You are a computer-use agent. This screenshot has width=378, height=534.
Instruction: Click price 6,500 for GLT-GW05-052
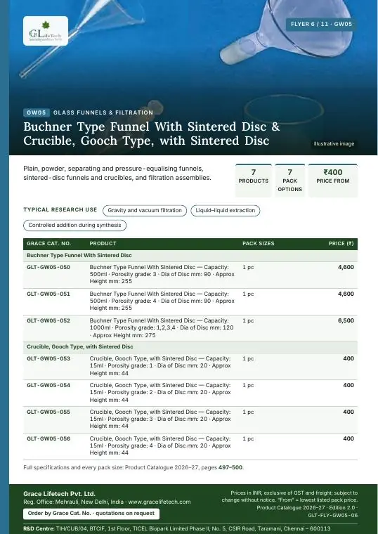[x=346, y=320]
